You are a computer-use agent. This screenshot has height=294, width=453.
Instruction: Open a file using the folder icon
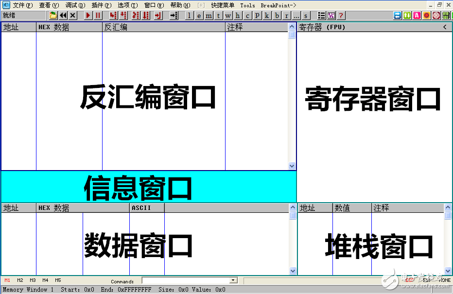[52, 15]
